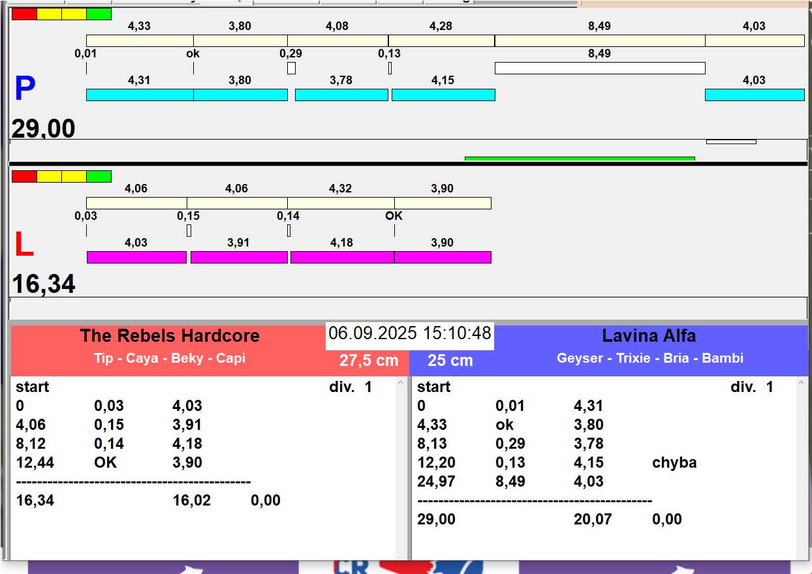Viewport: 812px width, 574px height.
Task: Select the chyba fault entry in Lavina results
Action: coord(674,463)
